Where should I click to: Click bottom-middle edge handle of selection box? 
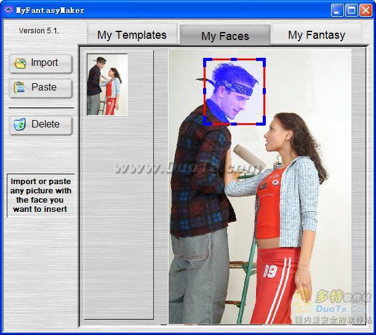click(234, 123)
